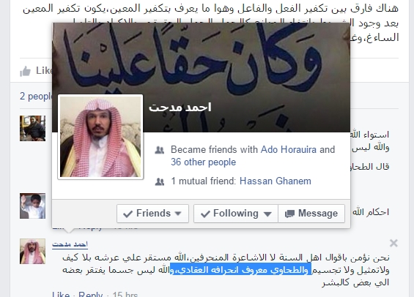Open the '2 people' likes link

pos(36,96)
